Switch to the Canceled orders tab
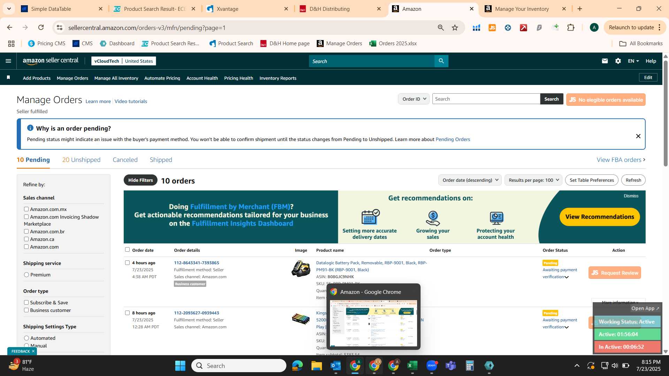669x376 pixels. tap(125, 159)
